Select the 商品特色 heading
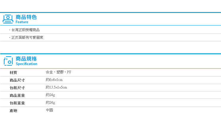Viewport: 221px width, 114px height. pyautogui.click(x=26, y=17)
